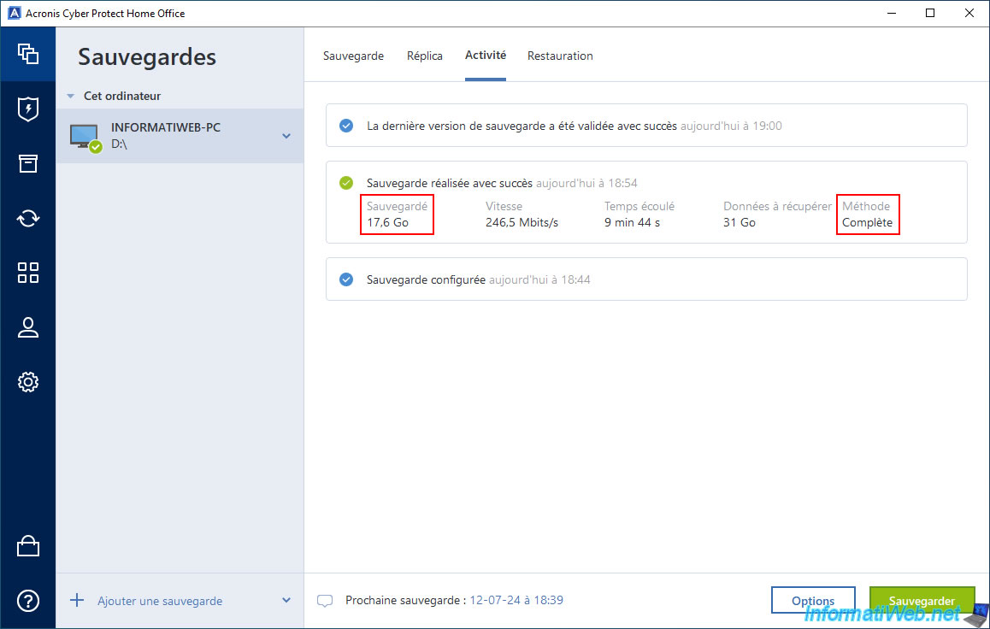The image size is (990, 629).
Task: Open the store shopping bag icon
Action: pos(27,546)
